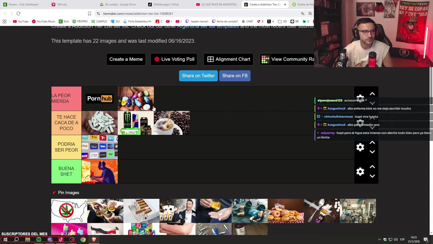Image resolution: width=433 pixels, height=244 pixels.
Task: Select the coffee cup and beans tile
Action: coord(172,123)
